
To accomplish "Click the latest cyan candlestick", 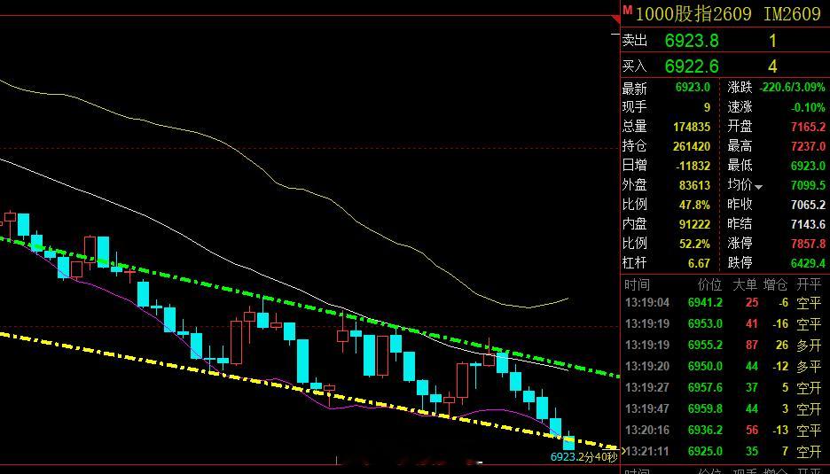I will [x=568, y=442].
